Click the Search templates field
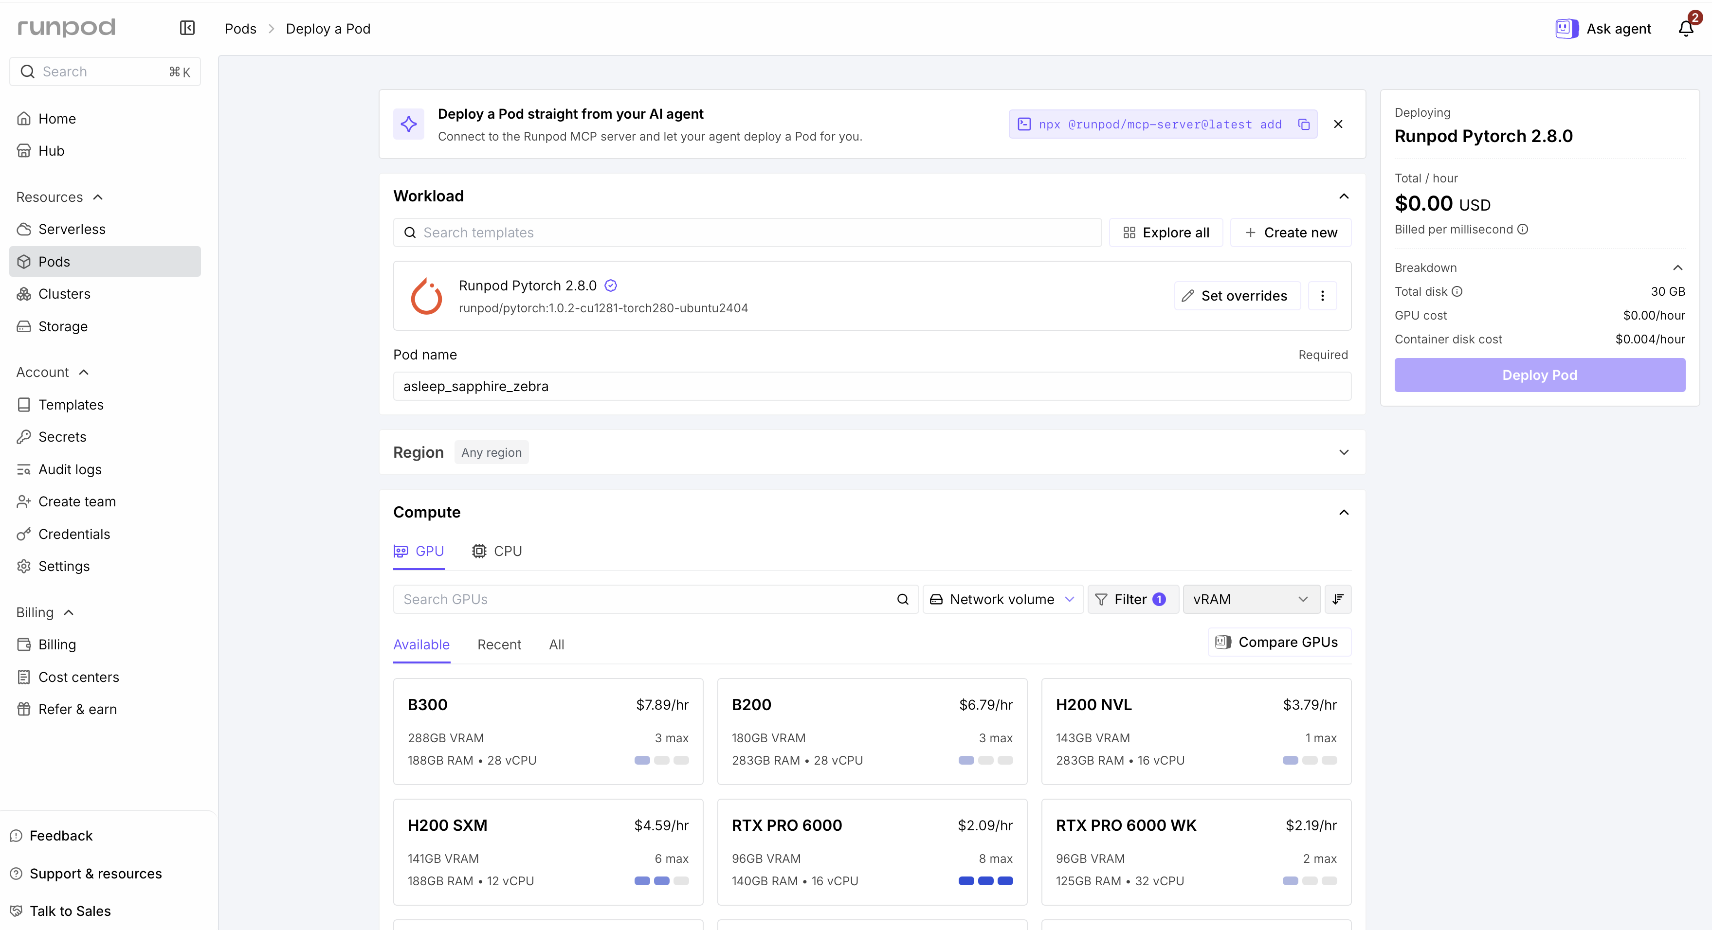Image resolution: width=1712 pixels, height=930 pixels. [x=747, y=232]
